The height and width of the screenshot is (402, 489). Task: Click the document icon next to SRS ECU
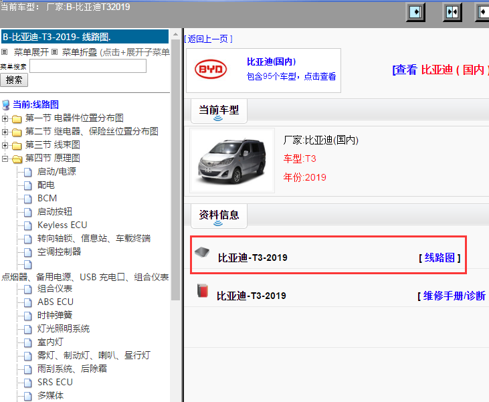(28, 383)
